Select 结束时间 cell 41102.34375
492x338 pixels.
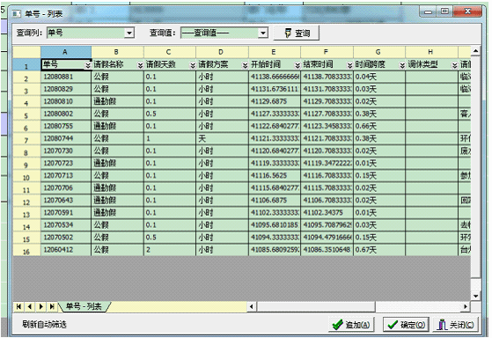[327, 213]
